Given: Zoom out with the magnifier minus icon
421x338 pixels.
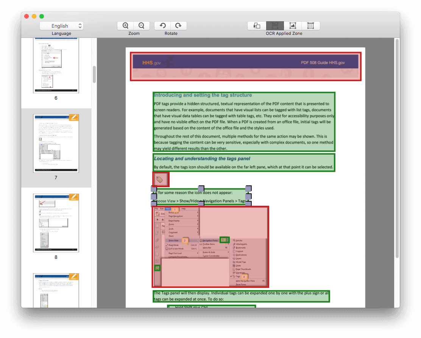Looking at the screenshot, I should coord(142,25).
